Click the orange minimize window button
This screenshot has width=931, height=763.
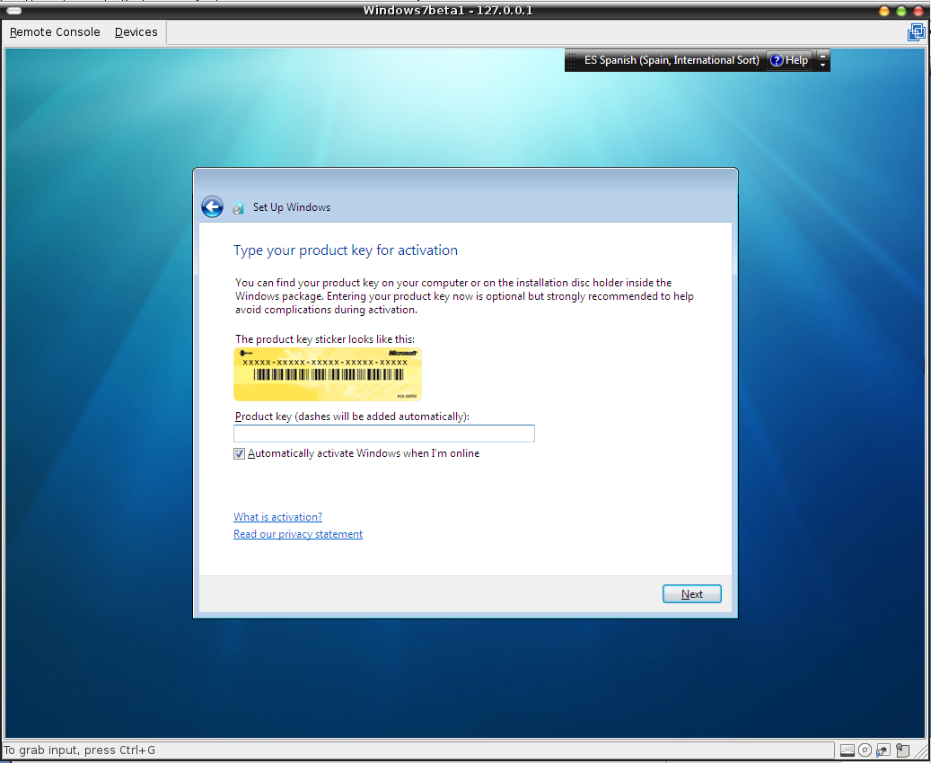884,11
